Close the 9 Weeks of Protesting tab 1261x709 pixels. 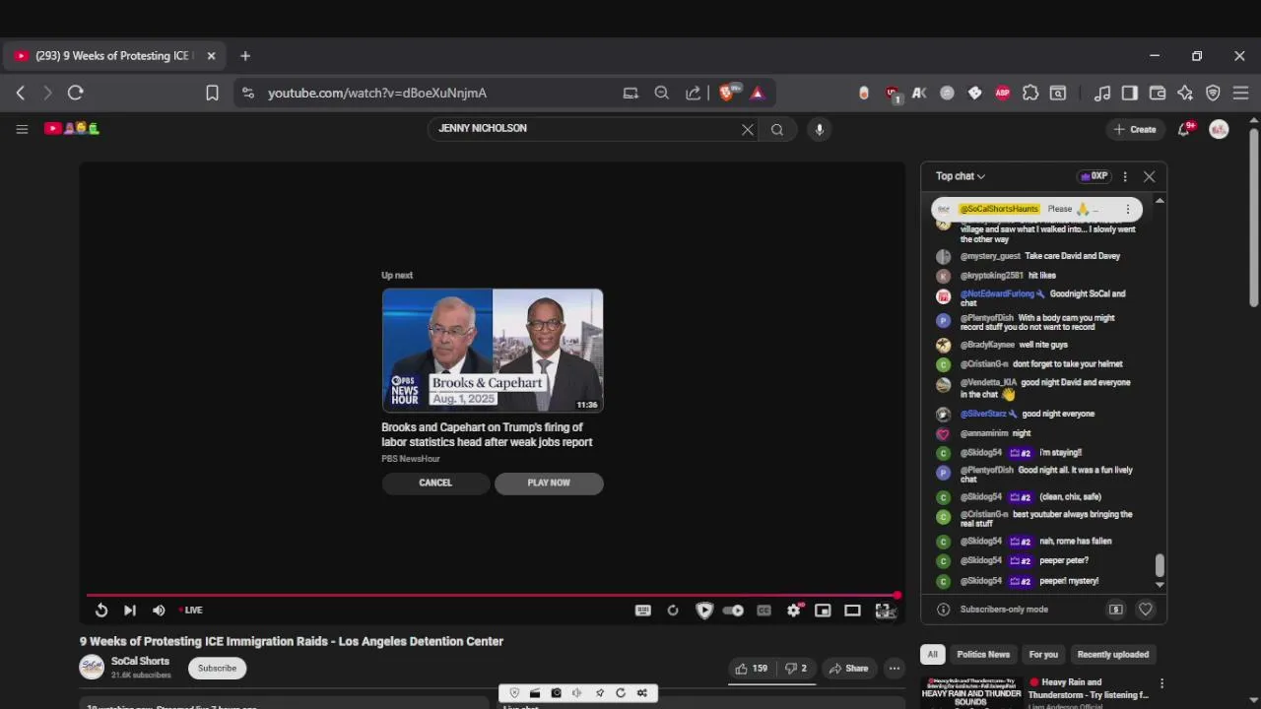pos(211,56)
